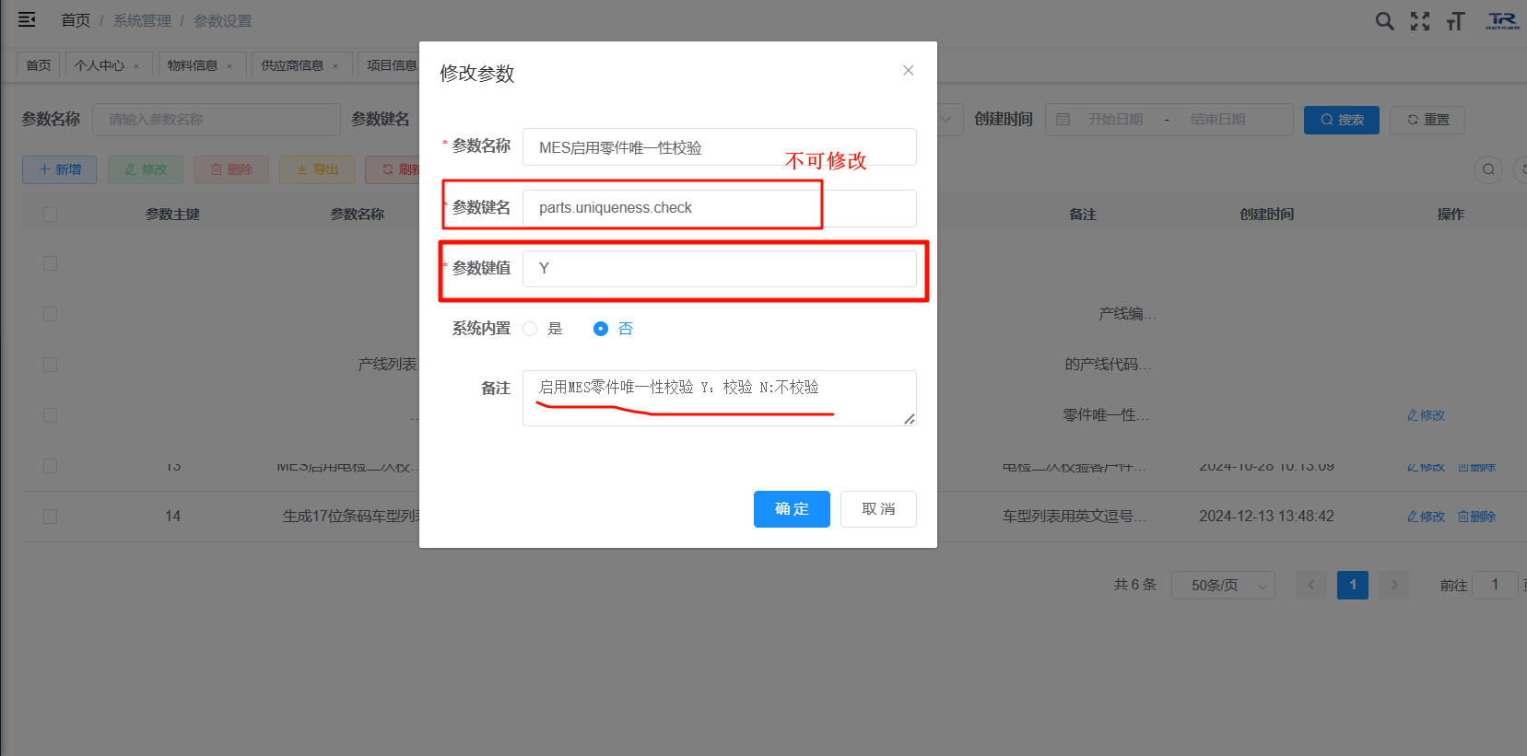Click the green 修改 toolbar button

coord(146,169)
